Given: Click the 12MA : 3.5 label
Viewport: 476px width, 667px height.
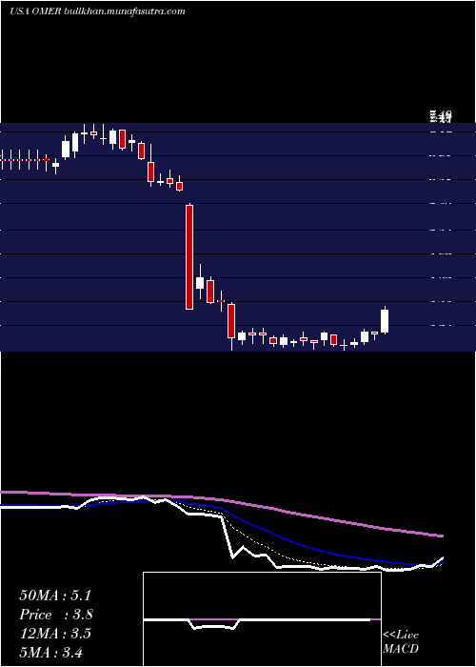Looking at the screenshot, I should (x=55, y=634).
